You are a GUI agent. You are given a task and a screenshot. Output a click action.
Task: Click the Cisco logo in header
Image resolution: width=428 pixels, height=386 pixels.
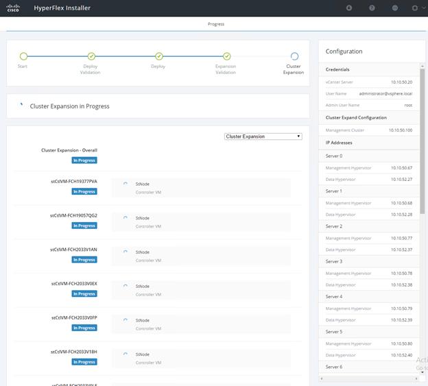(13, 8)
